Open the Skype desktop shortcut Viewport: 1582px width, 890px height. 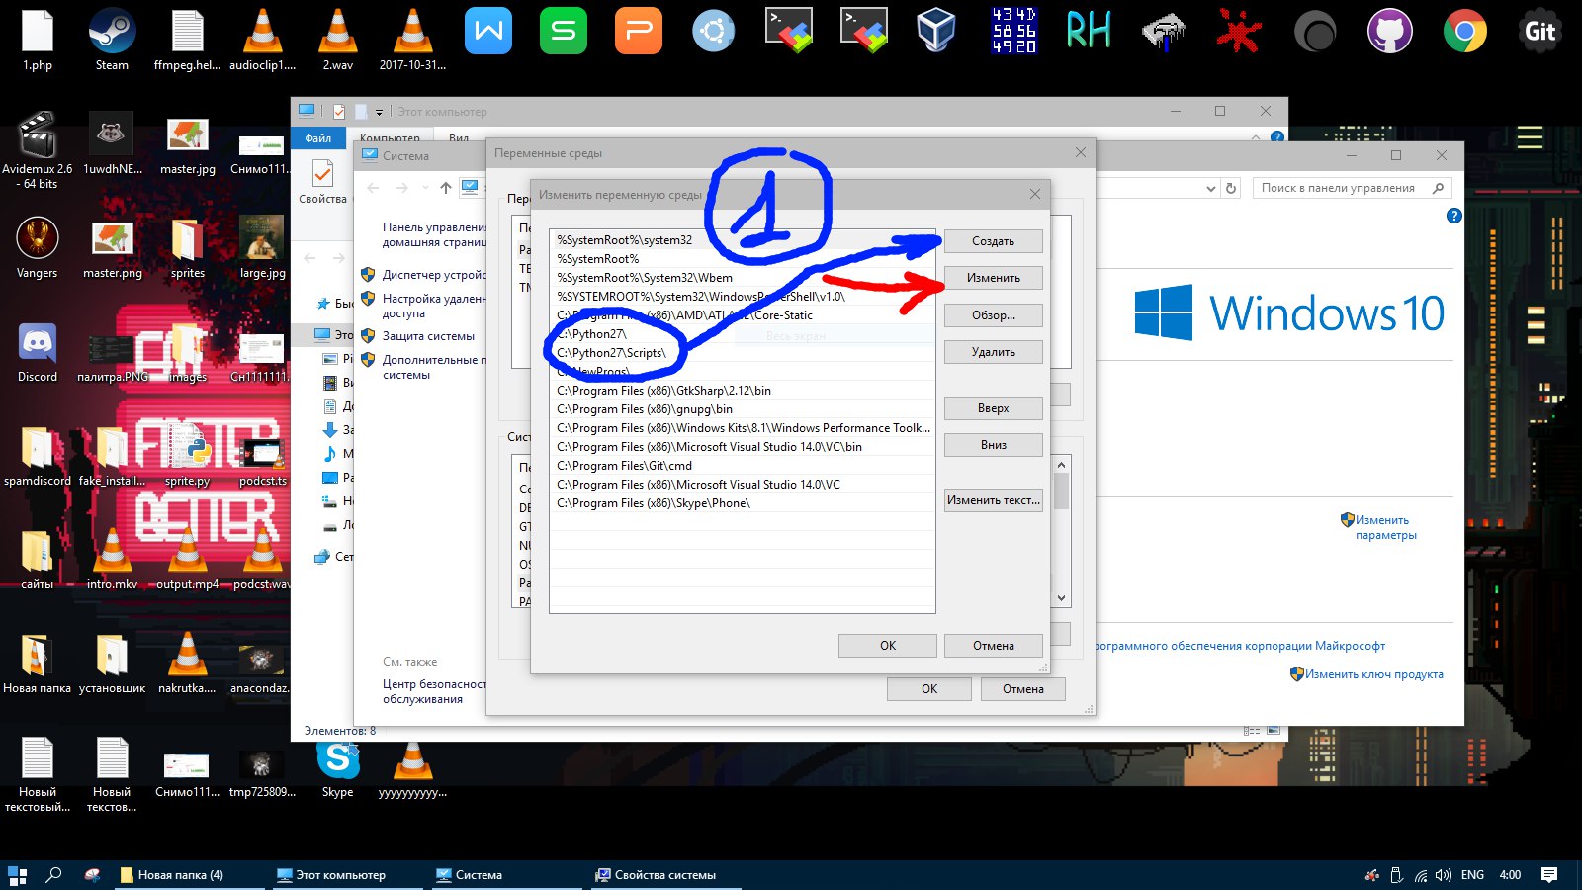point(337,769)
